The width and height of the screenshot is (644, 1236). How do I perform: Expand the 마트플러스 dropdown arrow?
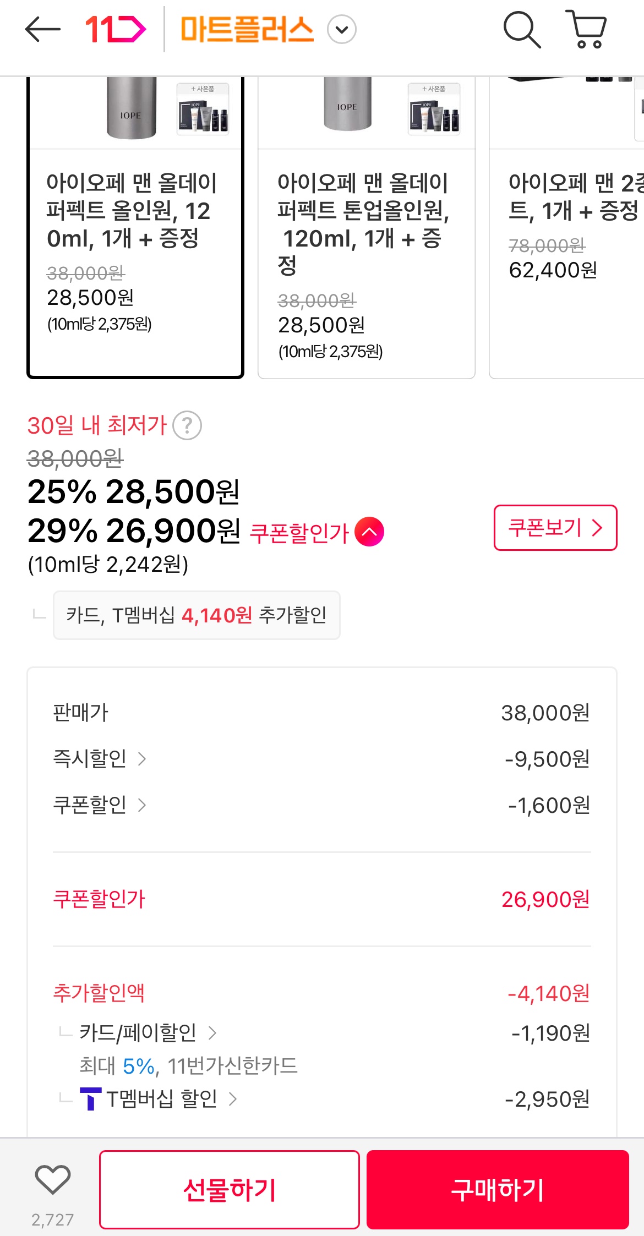(342, 30)
